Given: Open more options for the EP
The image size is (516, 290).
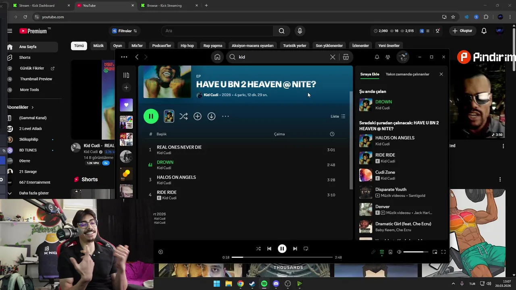Looking at the screenshot, I should coord(225,116).
